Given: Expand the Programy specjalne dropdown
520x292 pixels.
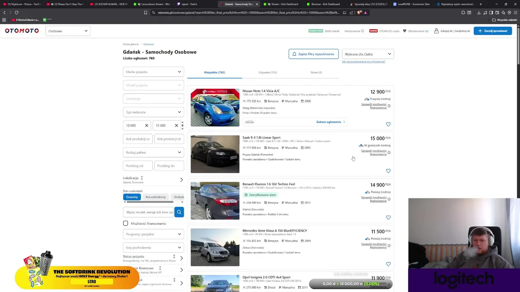Looking at the screenshot, I should pyautogui.click(x=154, y=234).
